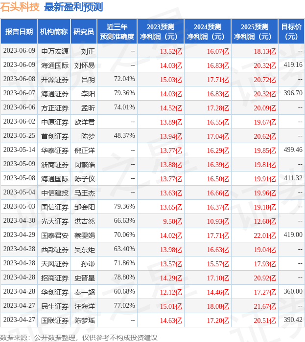The height and width of the screenshot is (342, 305).
Task: Click 2025 profit 20.72亿
Action: [265, 80]
